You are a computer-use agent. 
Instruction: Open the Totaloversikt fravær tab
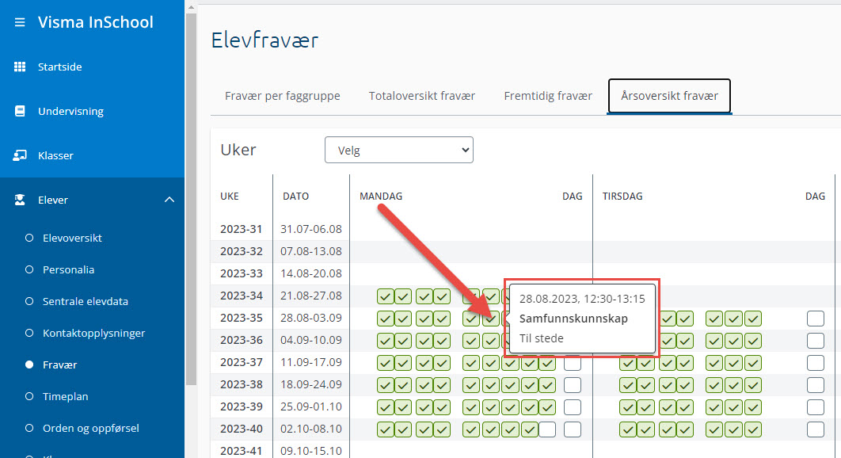point(421,96)
